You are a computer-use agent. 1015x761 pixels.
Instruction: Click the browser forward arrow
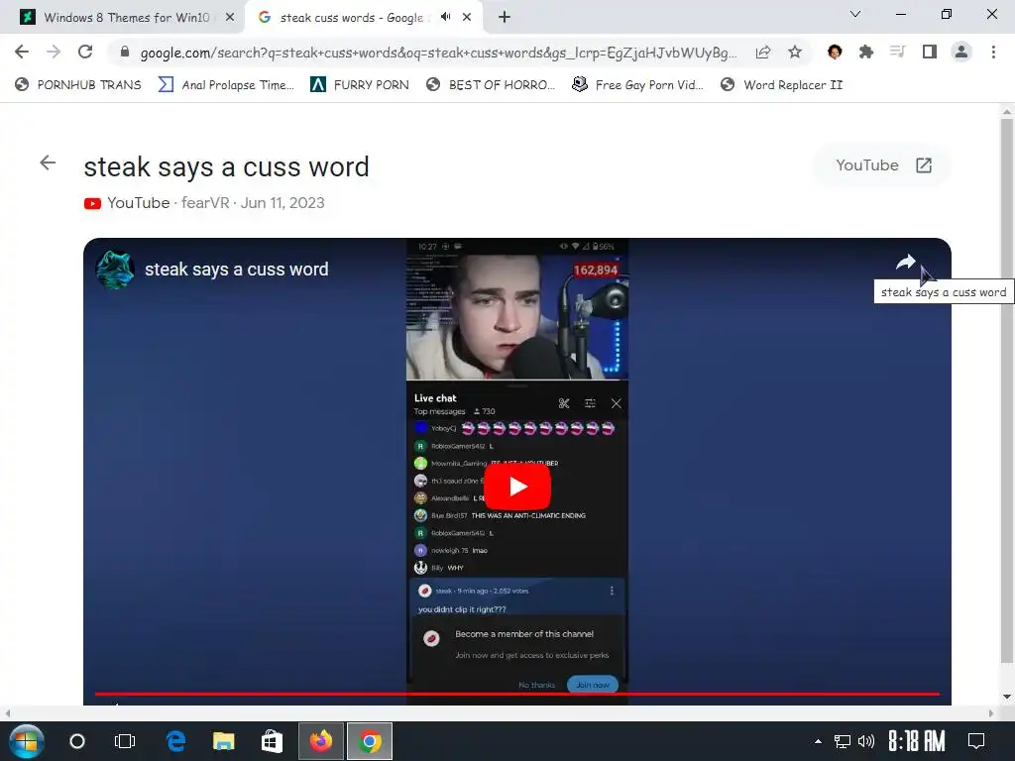click(x=54, y=52)
